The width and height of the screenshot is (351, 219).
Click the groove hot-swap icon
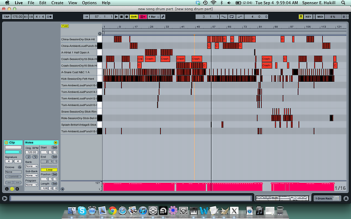(20, 167)
